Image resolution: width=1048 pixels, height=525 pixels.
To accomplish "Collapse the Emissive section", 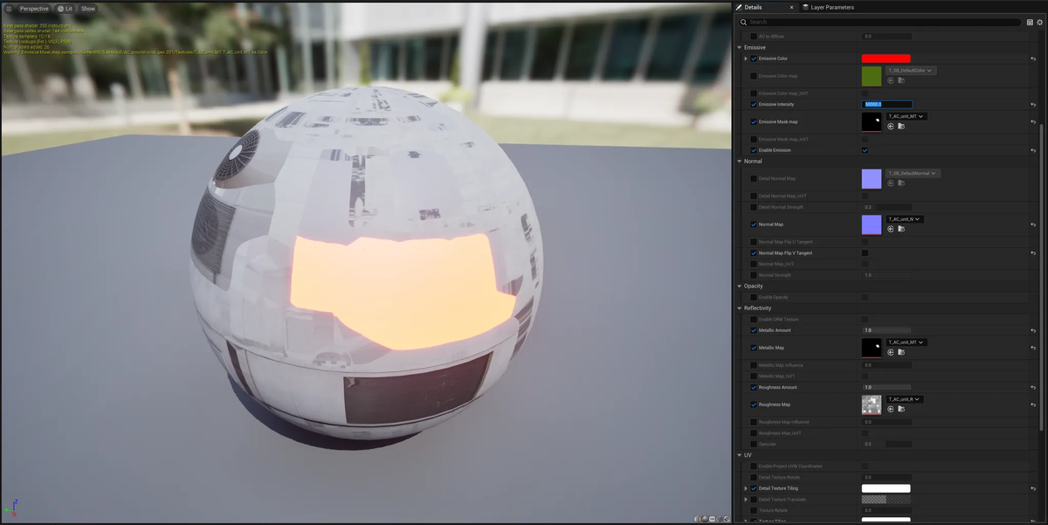I will point(740,47).
